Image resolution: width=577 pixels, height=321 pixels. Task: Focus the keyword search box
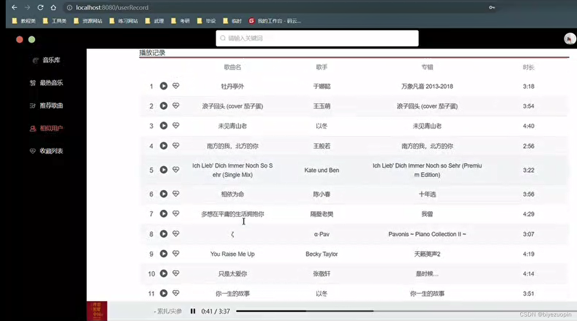click(317, 38)
